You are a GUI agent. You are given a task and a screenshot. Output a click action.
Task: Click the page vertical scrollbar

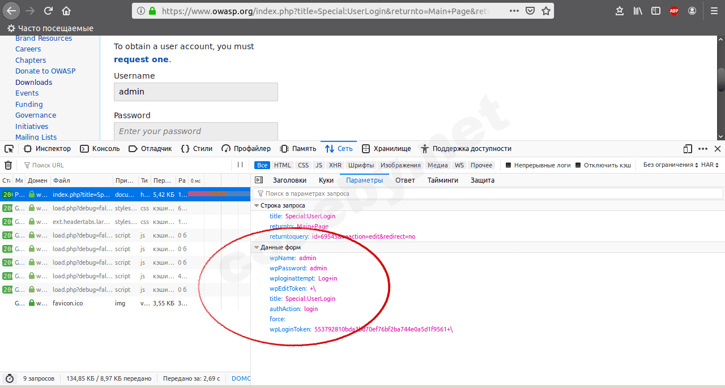tap(720, 79)
